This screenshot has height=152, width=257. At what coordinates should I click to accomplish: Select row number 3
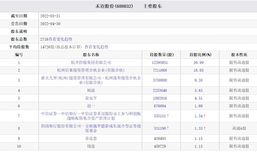(19, 80)
